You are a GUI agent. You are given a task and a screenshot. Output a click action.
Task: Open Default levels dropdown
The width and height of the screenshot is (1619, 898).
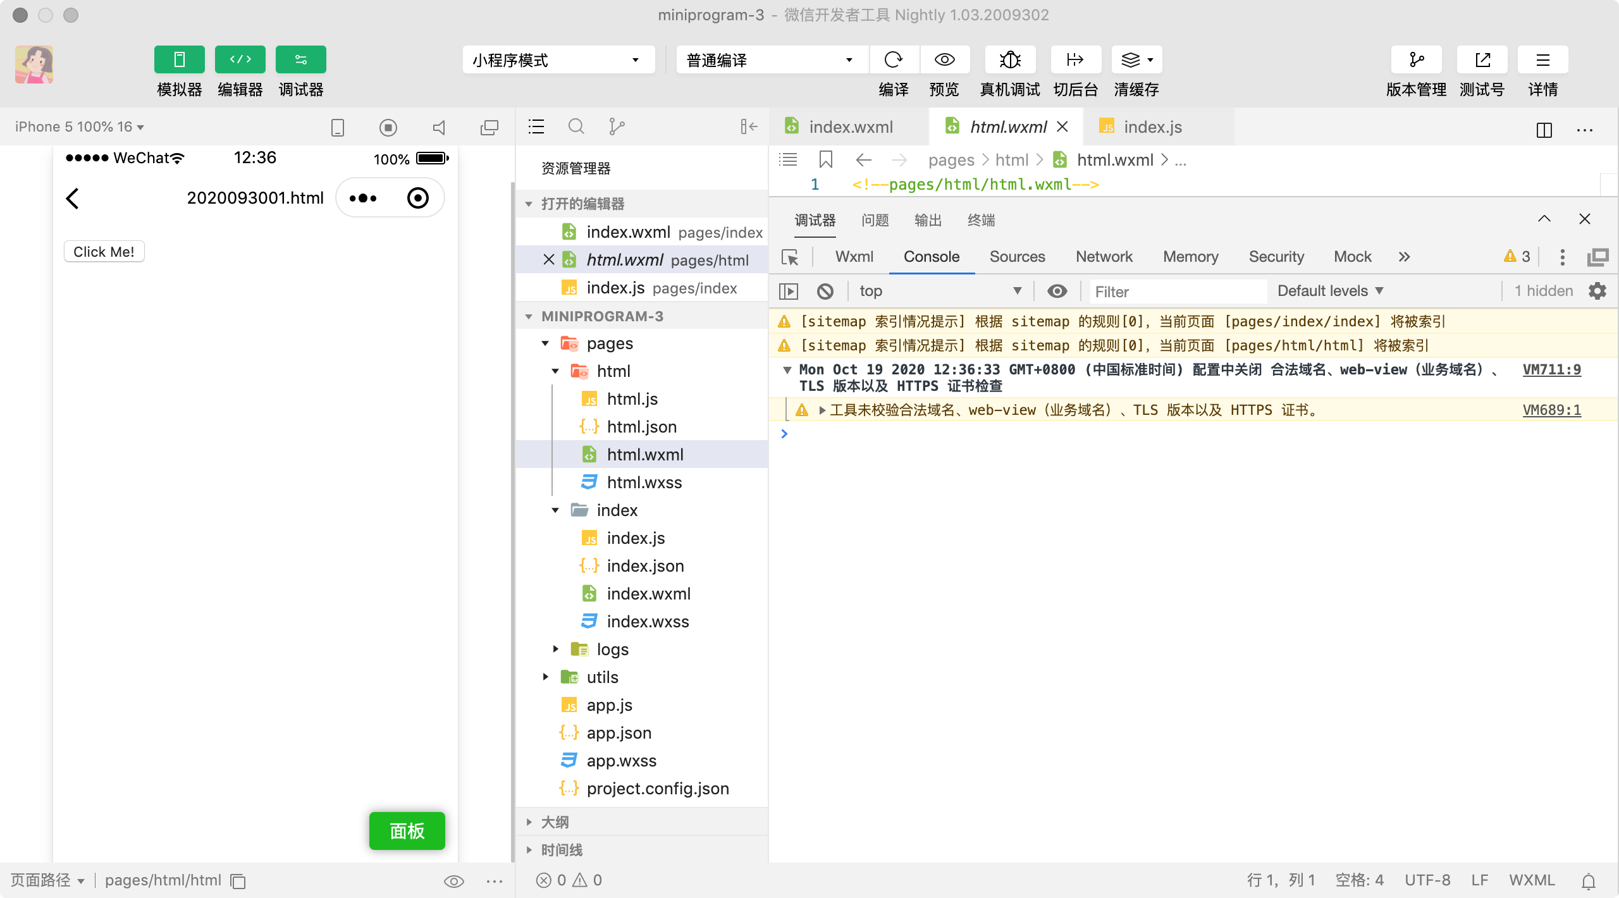1330,291
